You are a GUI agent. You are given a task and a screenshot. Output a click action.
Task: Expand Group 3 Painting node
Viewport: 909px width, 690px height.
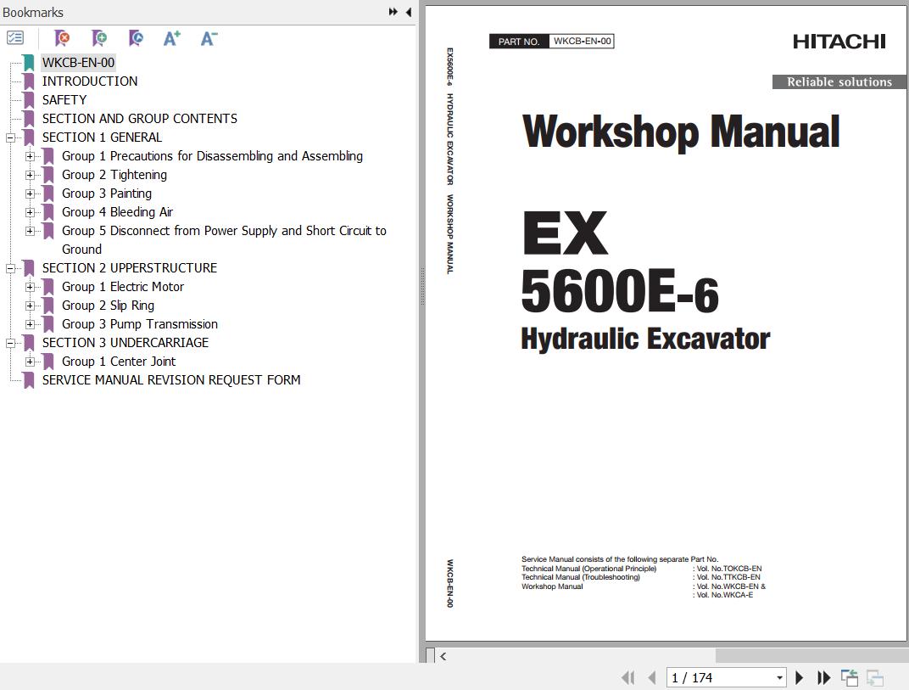(x=30, y=194)
